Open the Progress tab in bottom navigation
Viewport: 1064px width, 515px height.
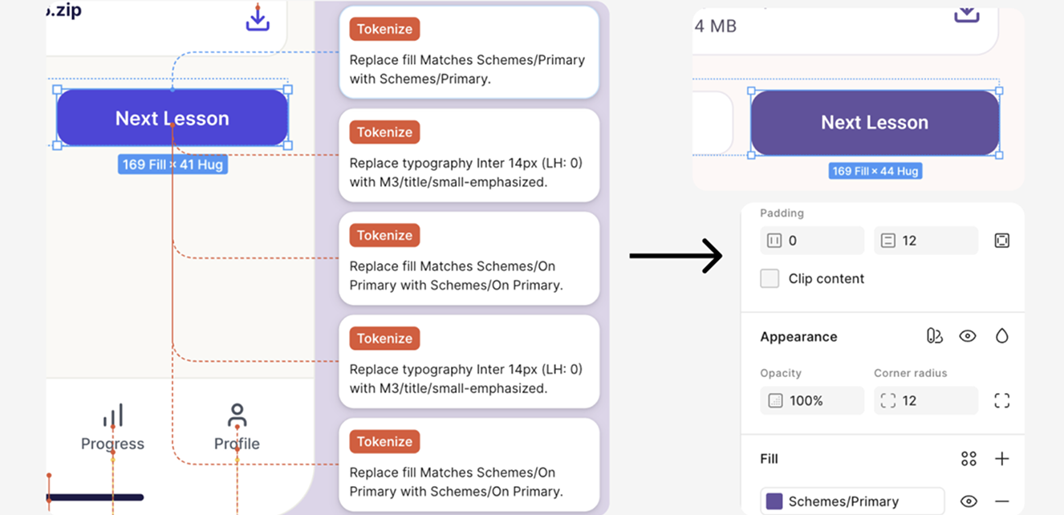pos(112,429)
